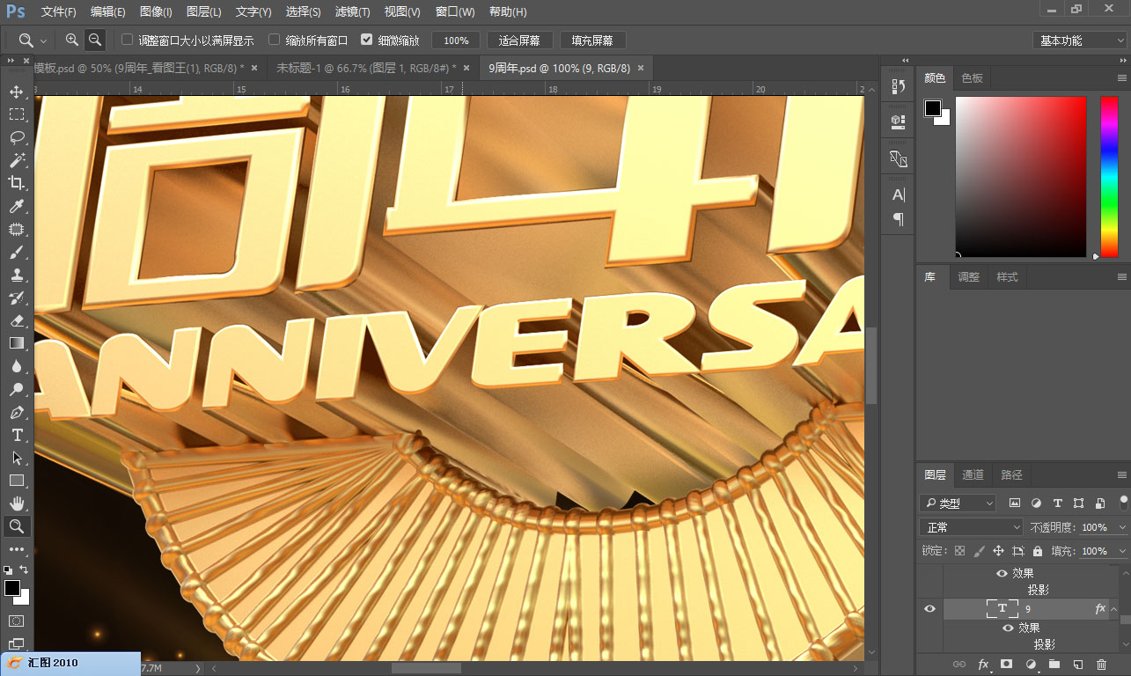Close the 9周年.psd document tab
Screen dimensions: 1131x676
tap(641, 68)
